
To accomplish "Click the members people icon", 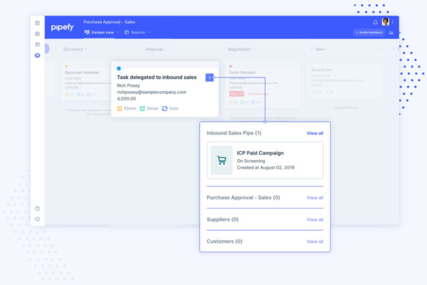I will 391,33.
